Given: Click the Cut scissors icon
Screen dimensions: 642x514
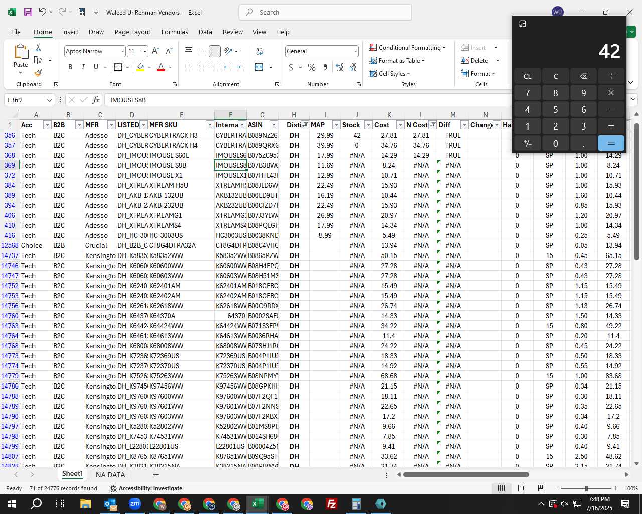Looking at the screenshot, I should pos(38,47).
